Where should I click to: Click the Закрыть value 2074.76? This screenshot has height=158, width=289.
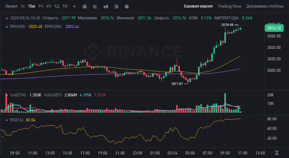click(179, 18)
